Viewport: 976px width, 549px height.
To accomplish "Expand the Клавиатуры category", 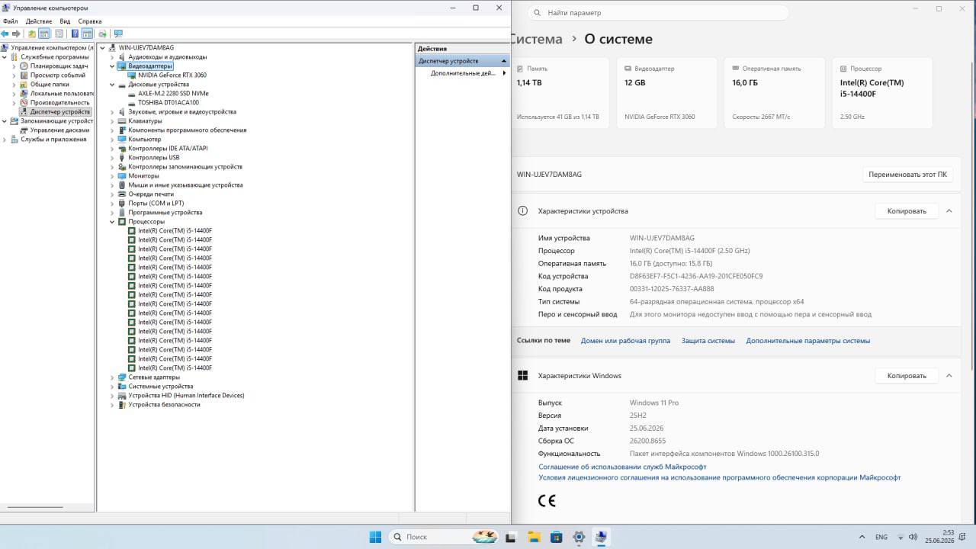I will click(112, 121).
